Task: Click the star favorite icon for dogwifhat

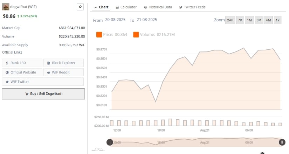Action: click(80, 7)
